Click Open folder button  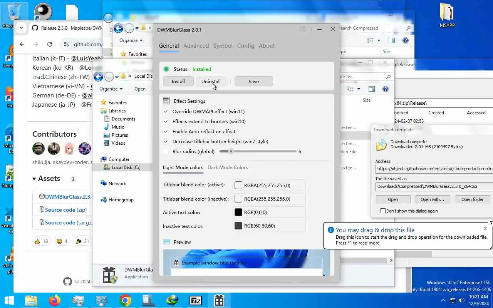pyautogui.click(x=473, y=199)
